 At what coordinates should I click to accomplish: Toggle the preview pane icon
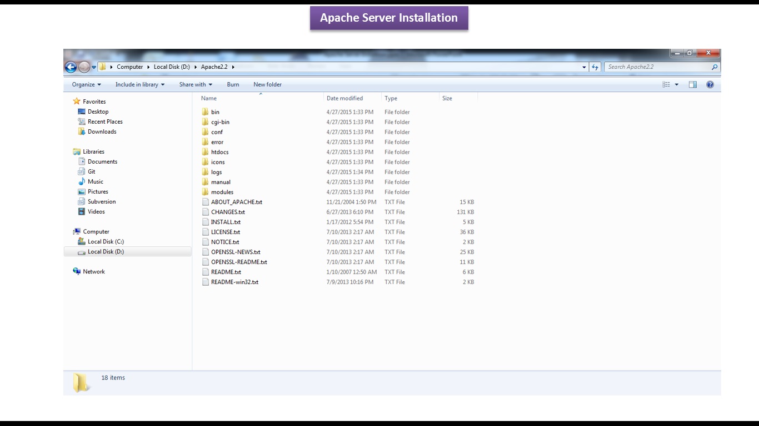(693, 85)
